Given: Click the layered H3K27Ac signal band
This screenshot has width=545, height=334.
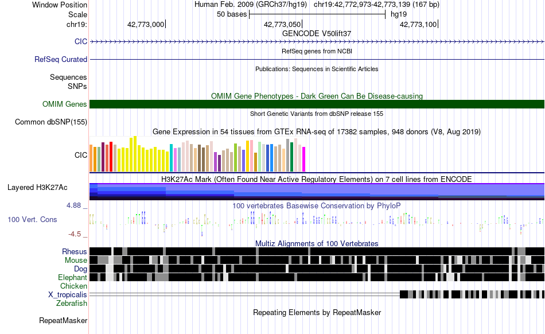Looking at the screenshot, I should click(x=317, y=192).
